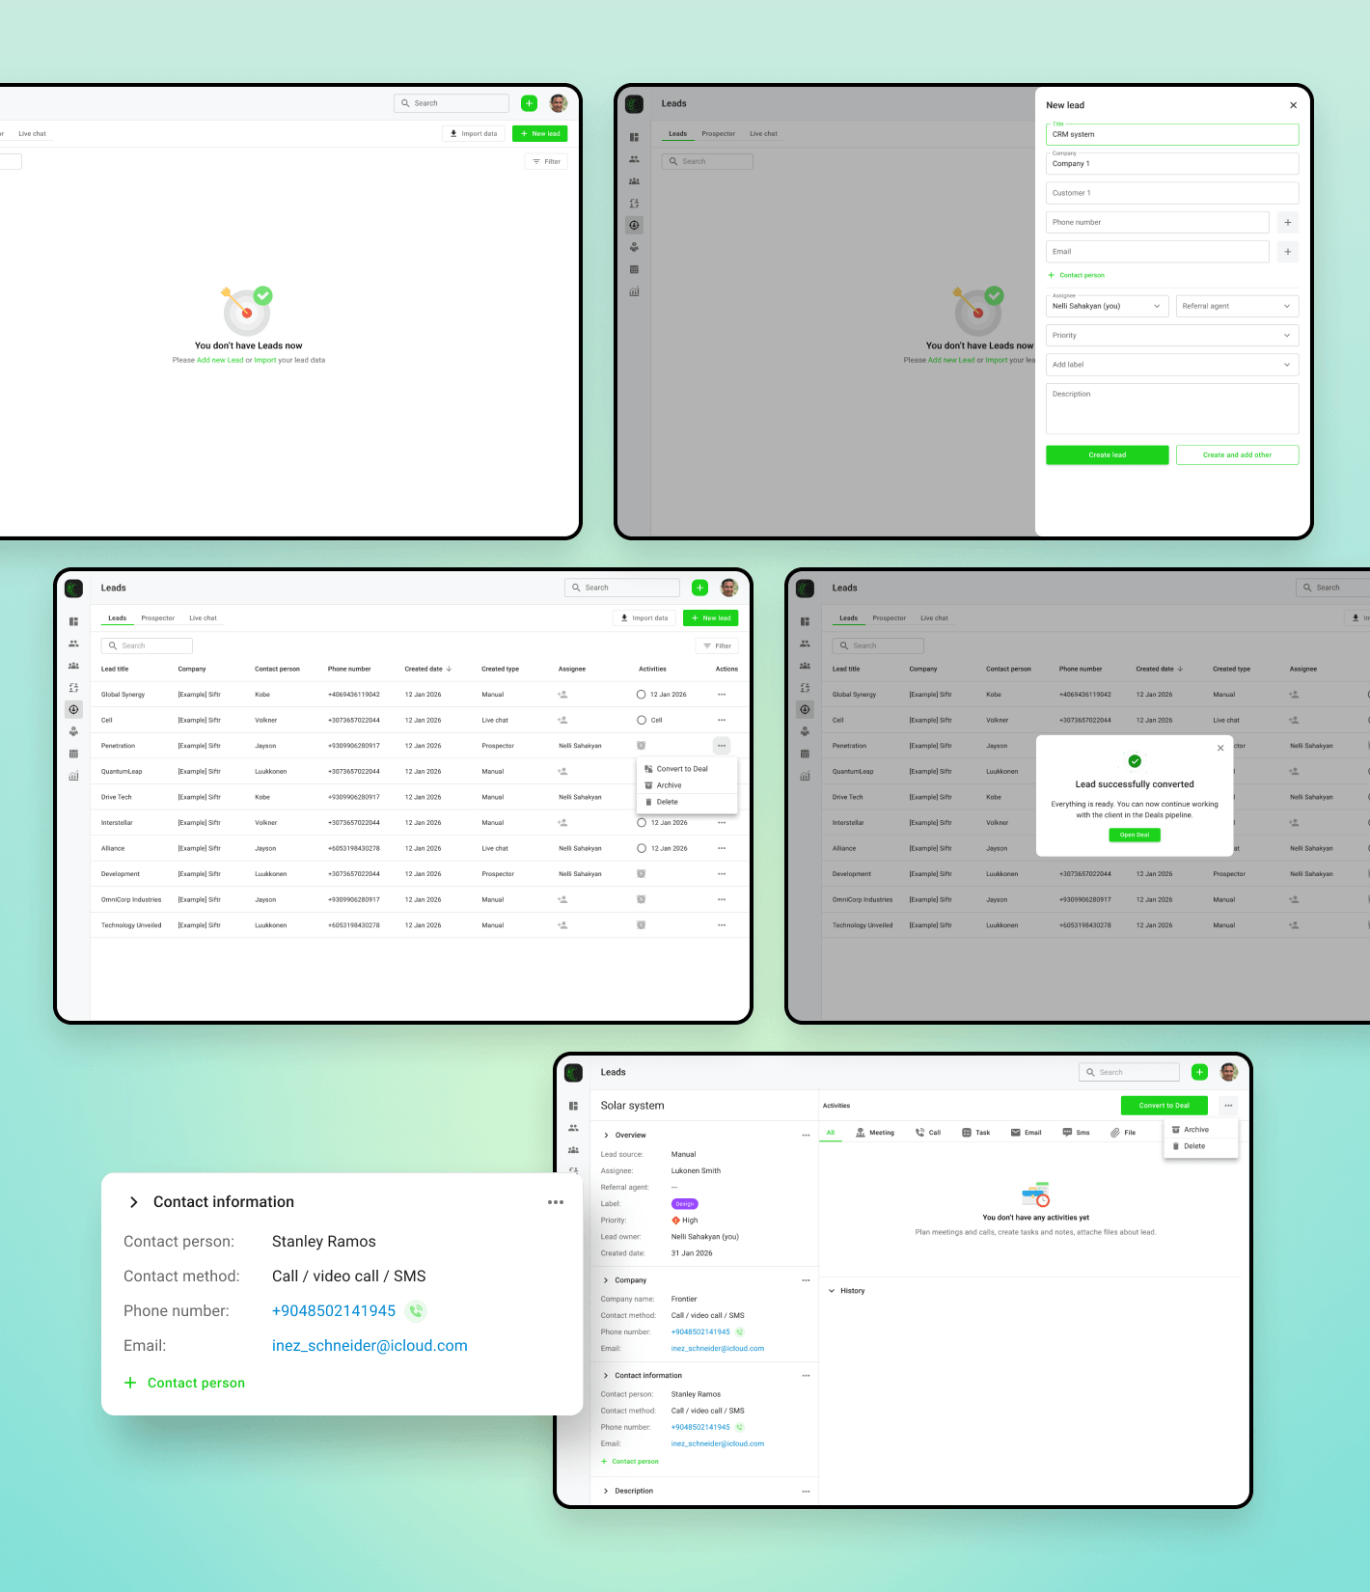This screenshot has width=1370, height=1592.
Task: Open more options beside green Convert to Deal button
Action: [1228, 1106]
